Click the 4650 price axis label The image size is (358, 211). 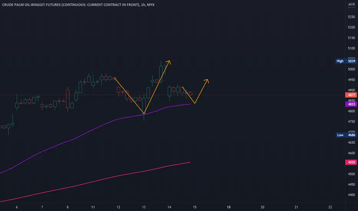pyautogui.click(x=351, y=143)
